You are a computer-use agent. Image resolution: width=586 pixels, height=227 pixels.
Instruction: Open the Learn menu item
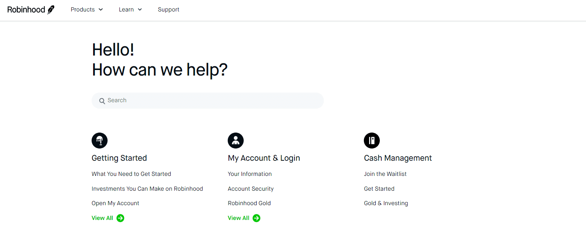click(126, 9)
